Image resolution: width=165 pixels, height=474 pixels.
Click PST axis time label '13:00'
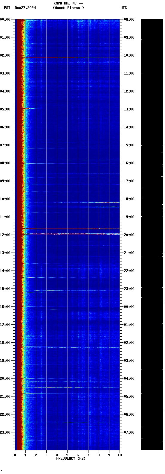[5, 253]
